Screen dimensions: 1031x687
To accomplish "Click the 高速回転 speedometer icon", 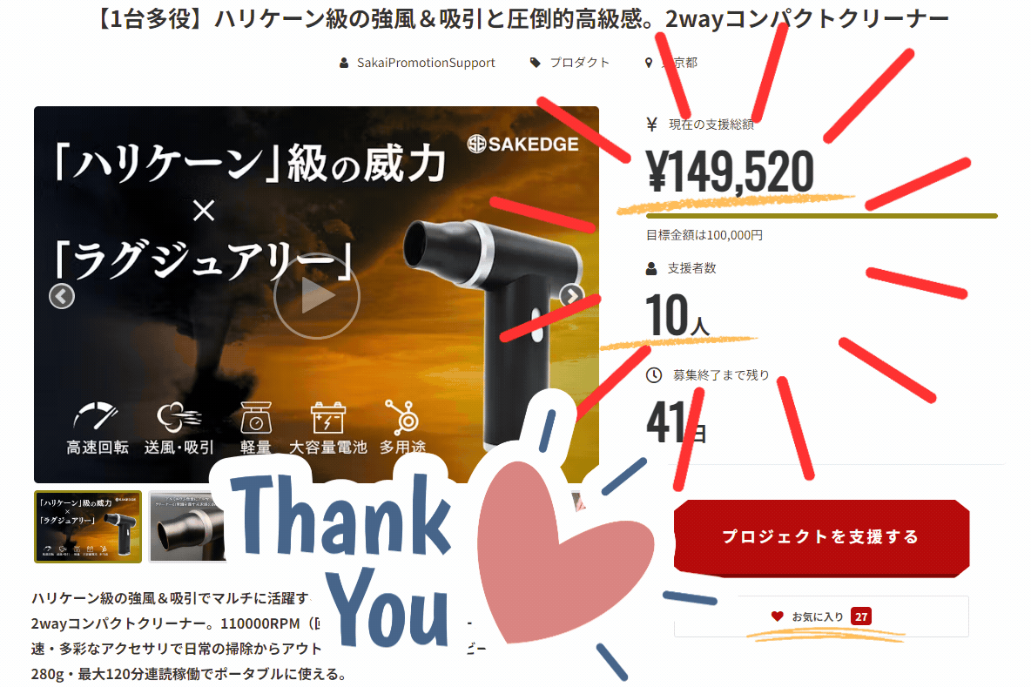I will (96, 416).
